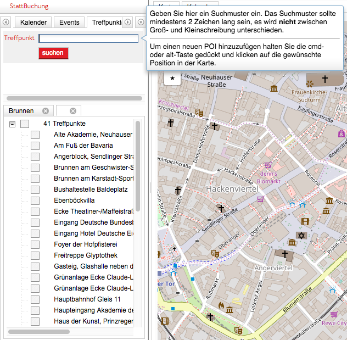Open the tab list dropdown arrow

pyautogui.click(x=141, y=22)
